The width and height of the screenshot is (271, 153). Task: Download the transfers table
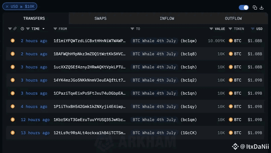(x=261, y=8)
